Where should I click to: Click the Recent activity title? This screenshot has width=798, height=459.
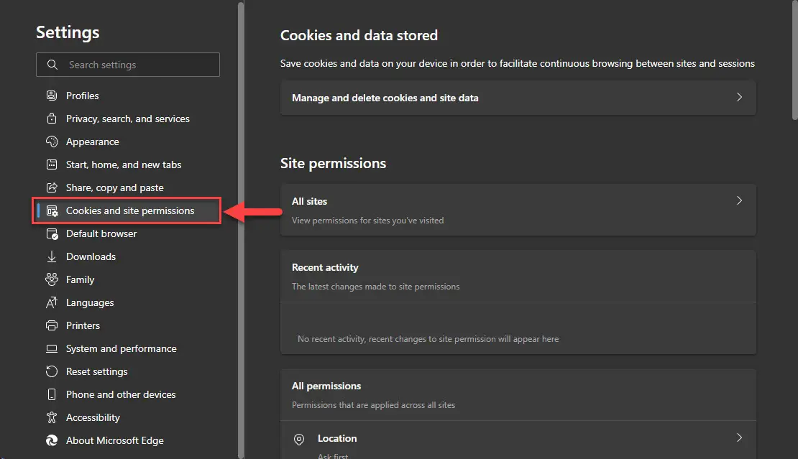click(x=325, y=267)
